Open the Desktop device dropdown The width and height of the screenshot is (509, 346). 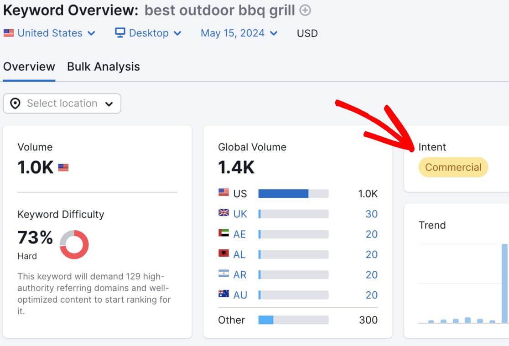[x=148, y=33]
